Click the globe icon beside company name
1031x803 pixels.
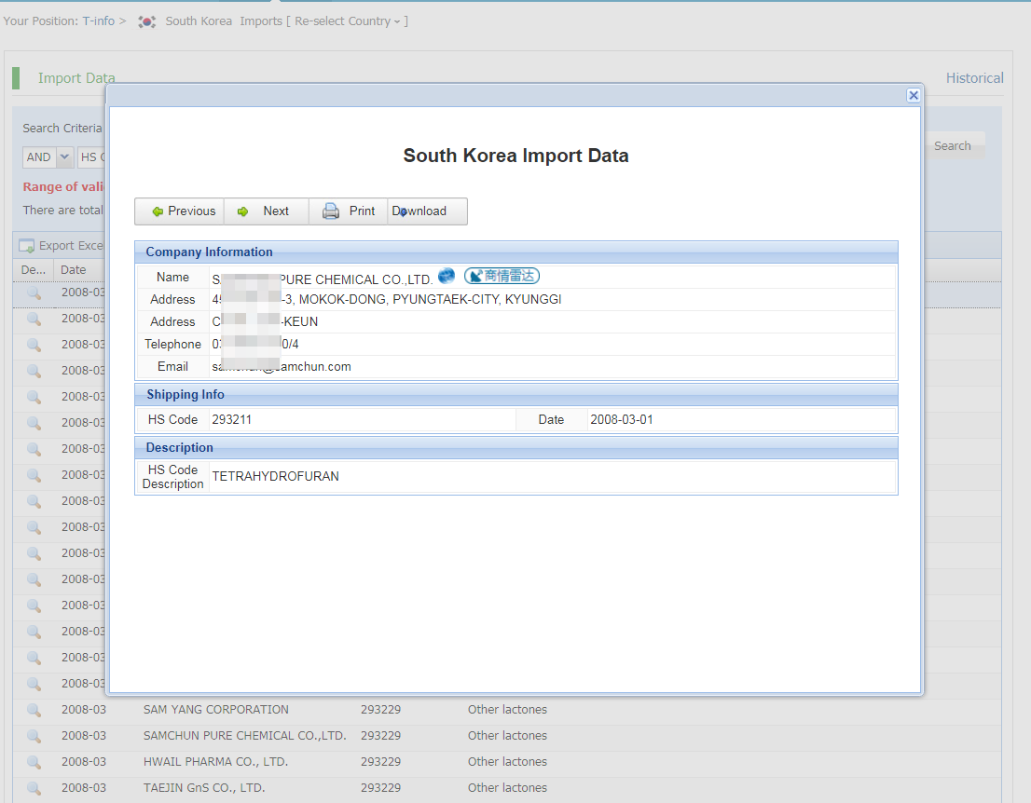(447, 276)
